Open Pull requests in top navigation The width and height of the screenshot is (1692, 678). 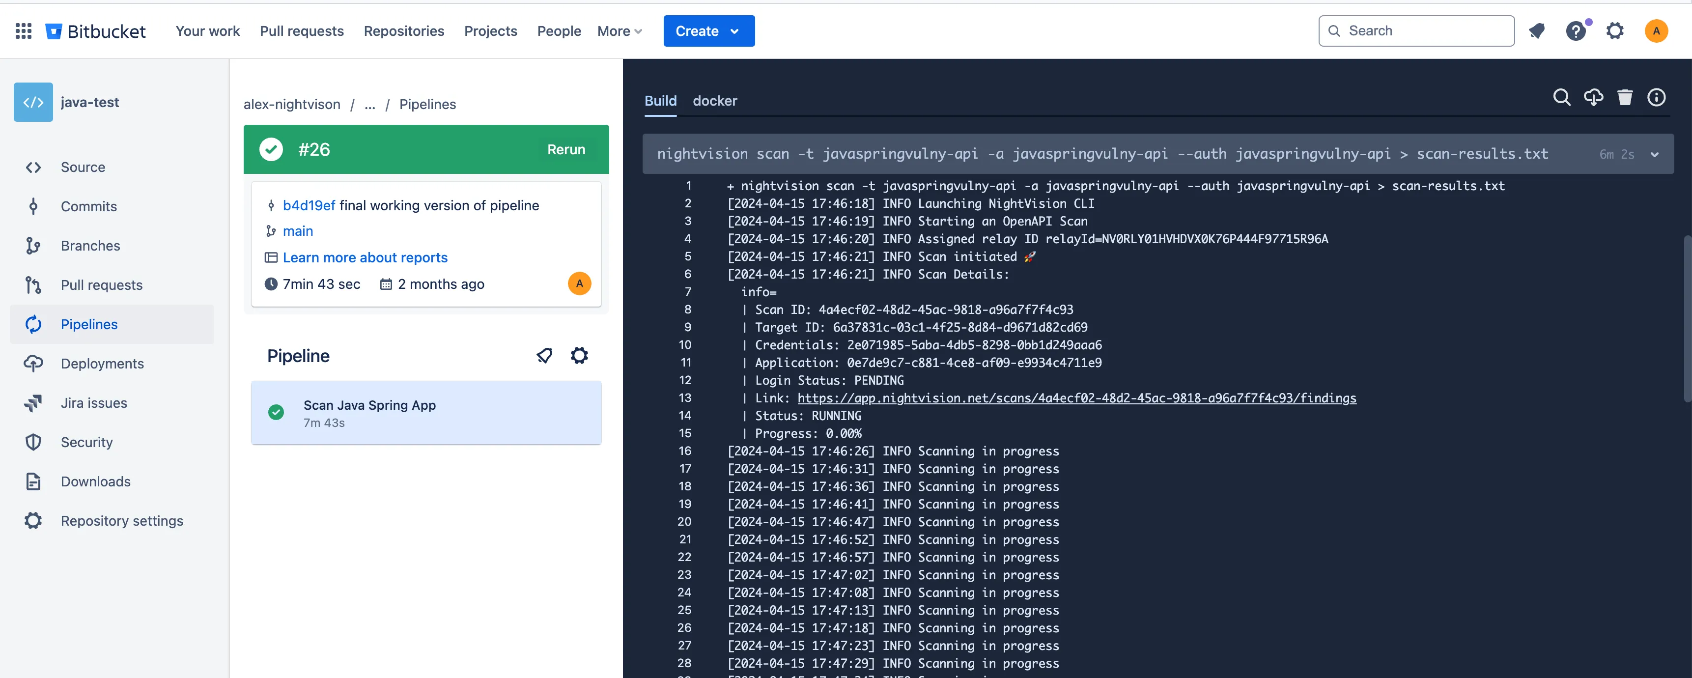pyautogui.click(x=302, y=31)
